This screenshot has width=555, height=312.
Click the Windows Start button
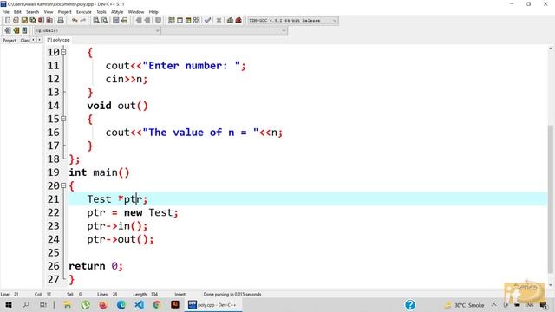tap(9, 304)
